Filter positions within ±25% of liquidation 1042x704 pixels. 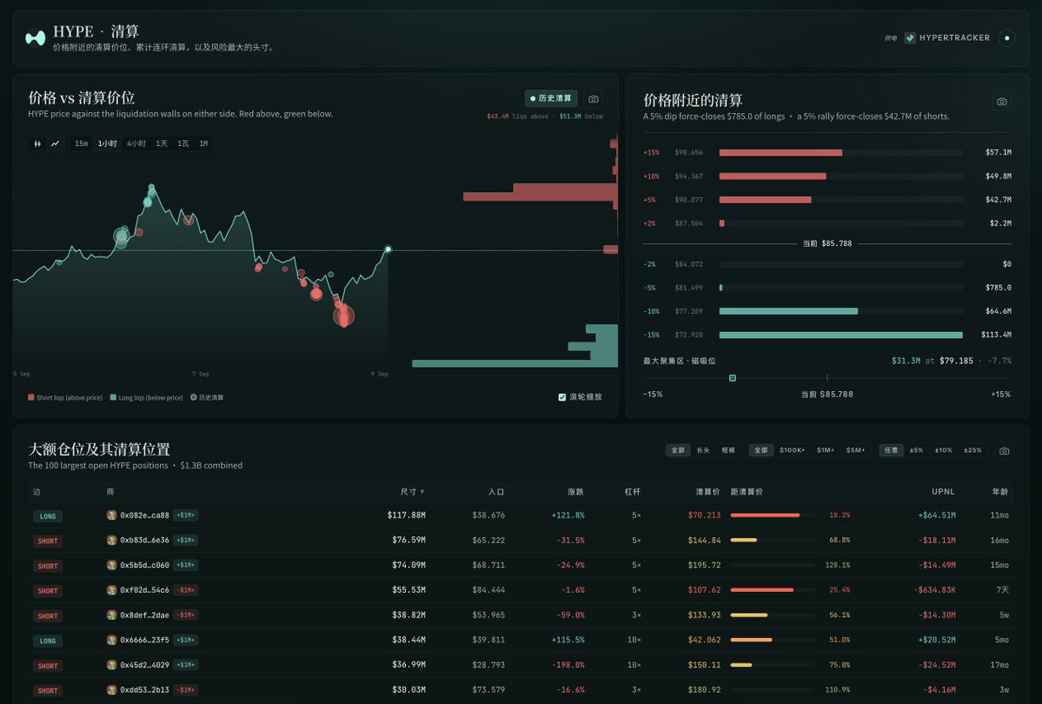(x=972, y=450)
